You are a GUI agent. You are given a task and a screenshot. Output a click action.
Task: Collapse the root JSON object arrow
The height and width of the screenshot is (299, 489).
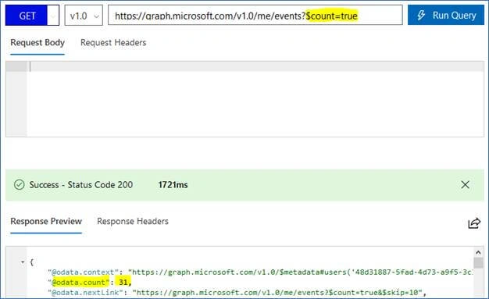(x=23, y=262)
